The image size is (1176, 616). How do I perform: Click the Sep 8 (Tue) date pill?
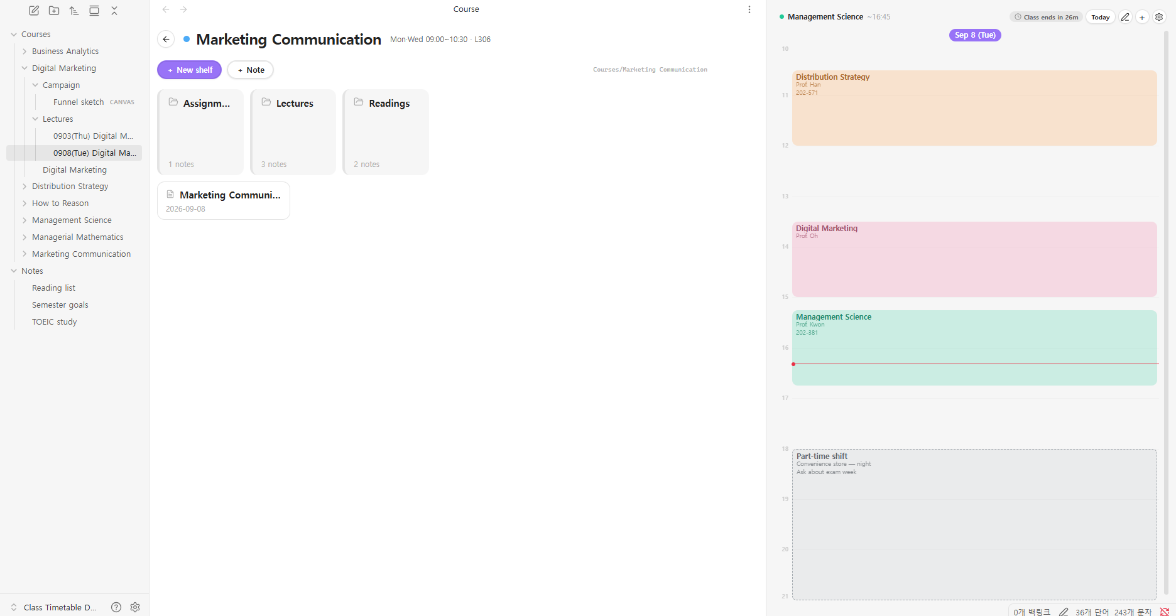[x=975, y=35]
